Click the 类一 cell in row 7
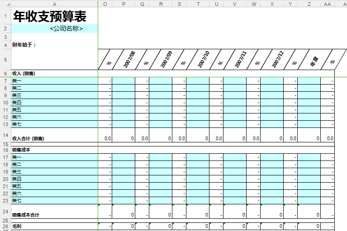The image size is (347, 231). (x=54, y=81)
